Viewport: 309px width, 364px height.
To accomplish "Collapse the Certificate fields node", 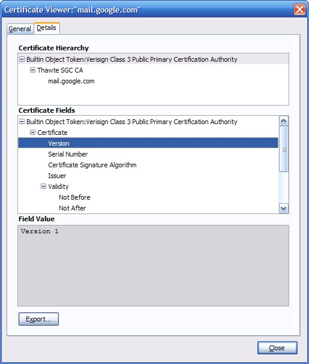I will point(32,133).
